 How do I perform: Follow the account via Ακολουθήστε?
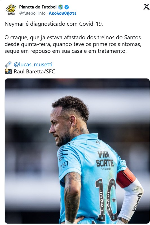[62, 13]
